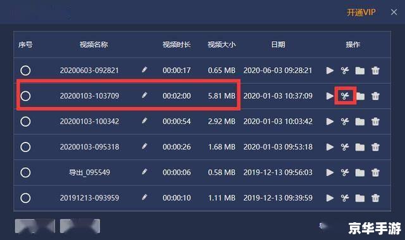Select radio button for 20200603-092821
This screenshot has width=405, height=240.
(x=25, y=70)
